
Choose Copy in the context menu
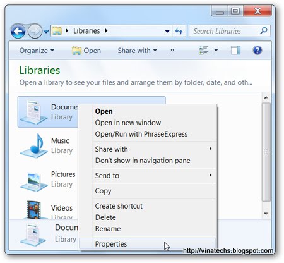pyautogui.click(x=148, y=191)
